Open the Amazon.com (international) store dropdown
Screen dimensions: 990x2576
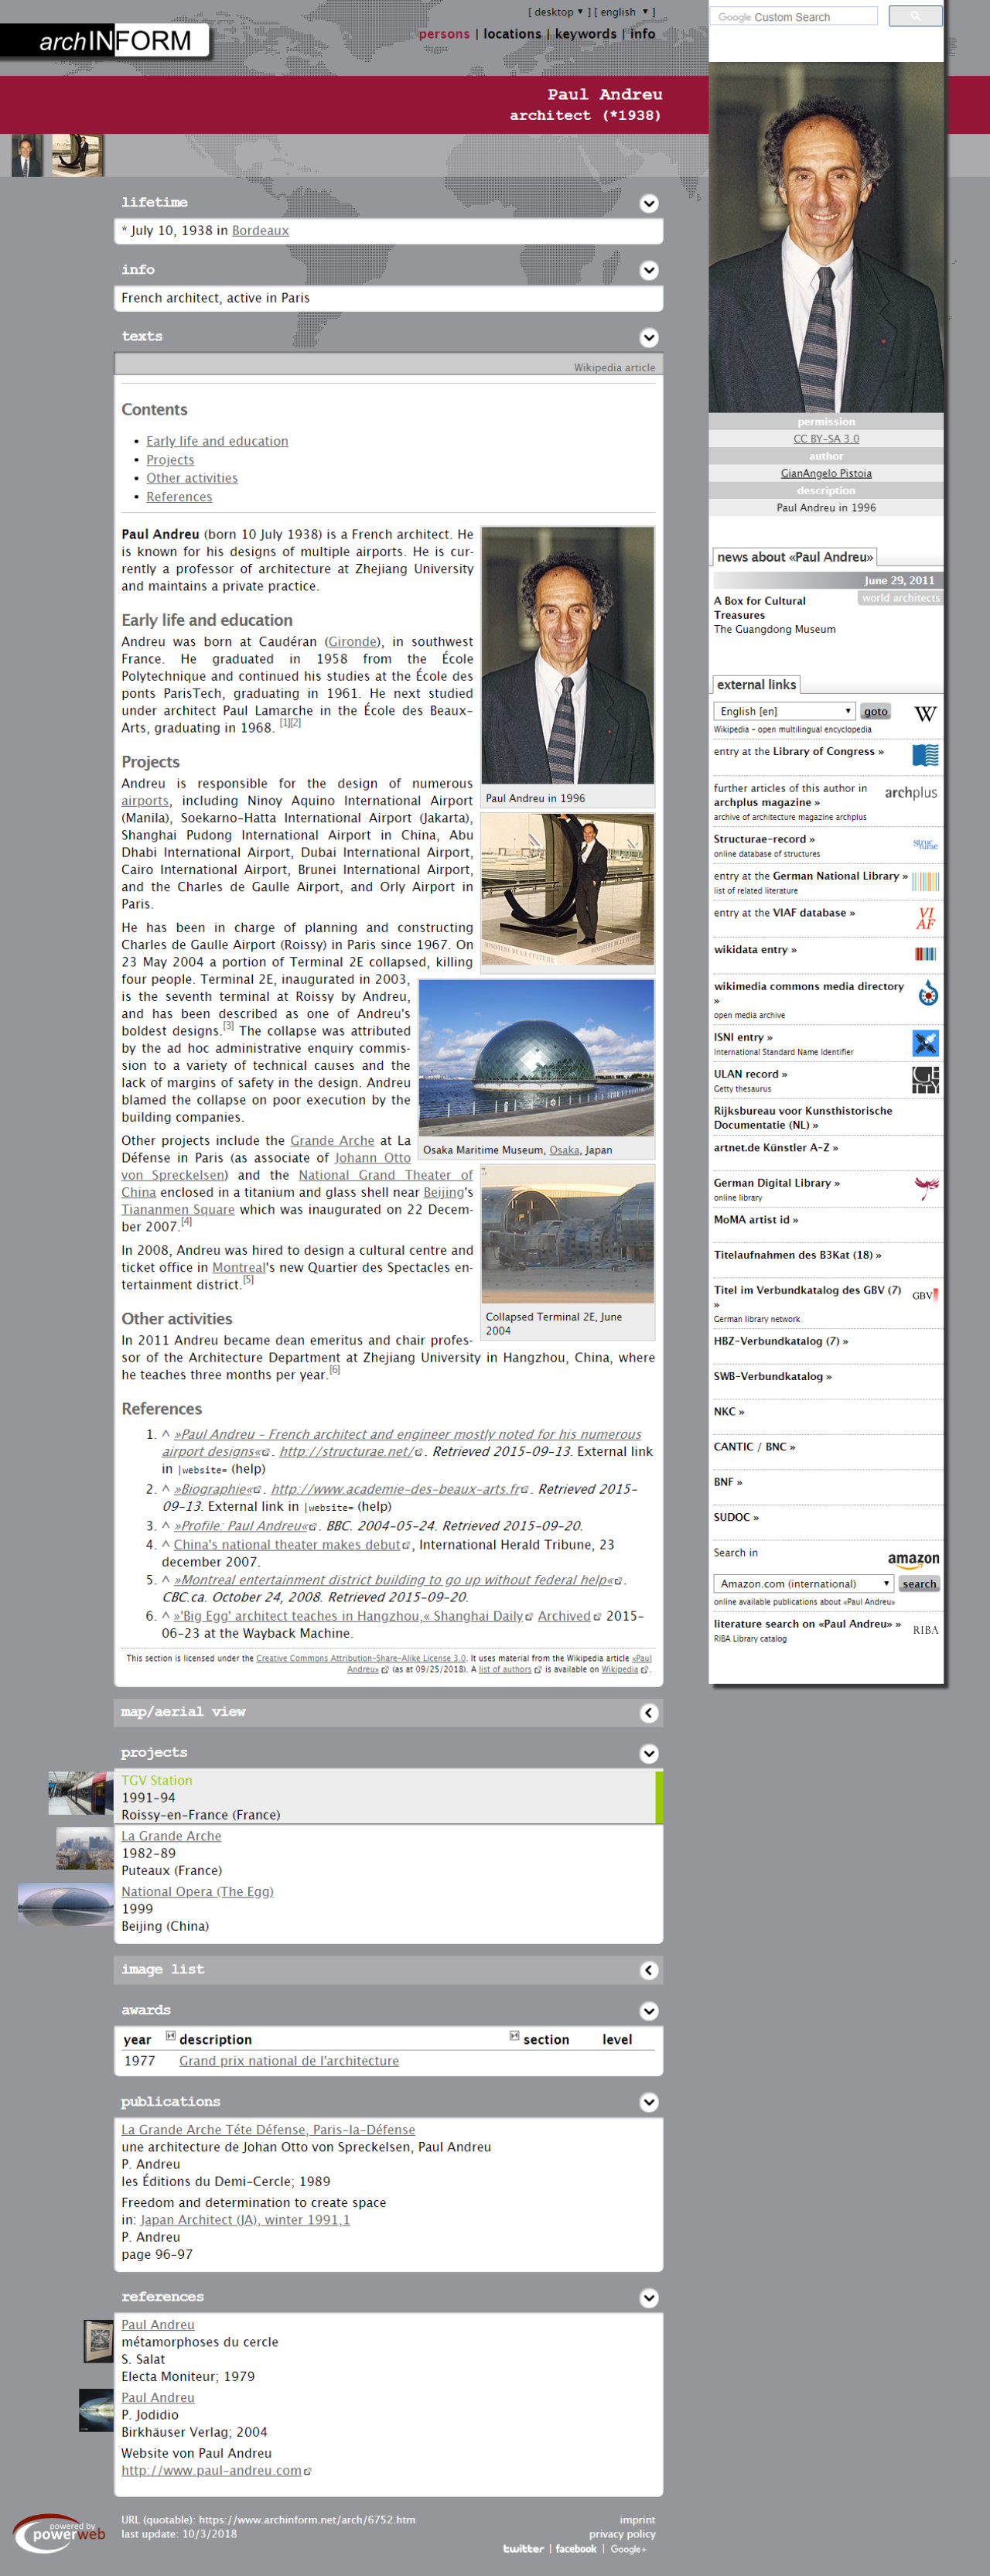803,1584
